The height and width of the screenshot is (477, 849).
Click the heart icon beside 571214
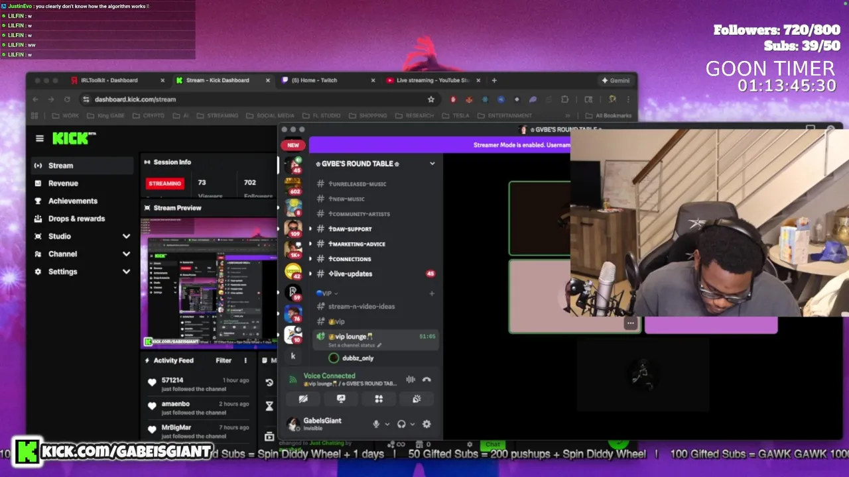click(x=152, y=382)
